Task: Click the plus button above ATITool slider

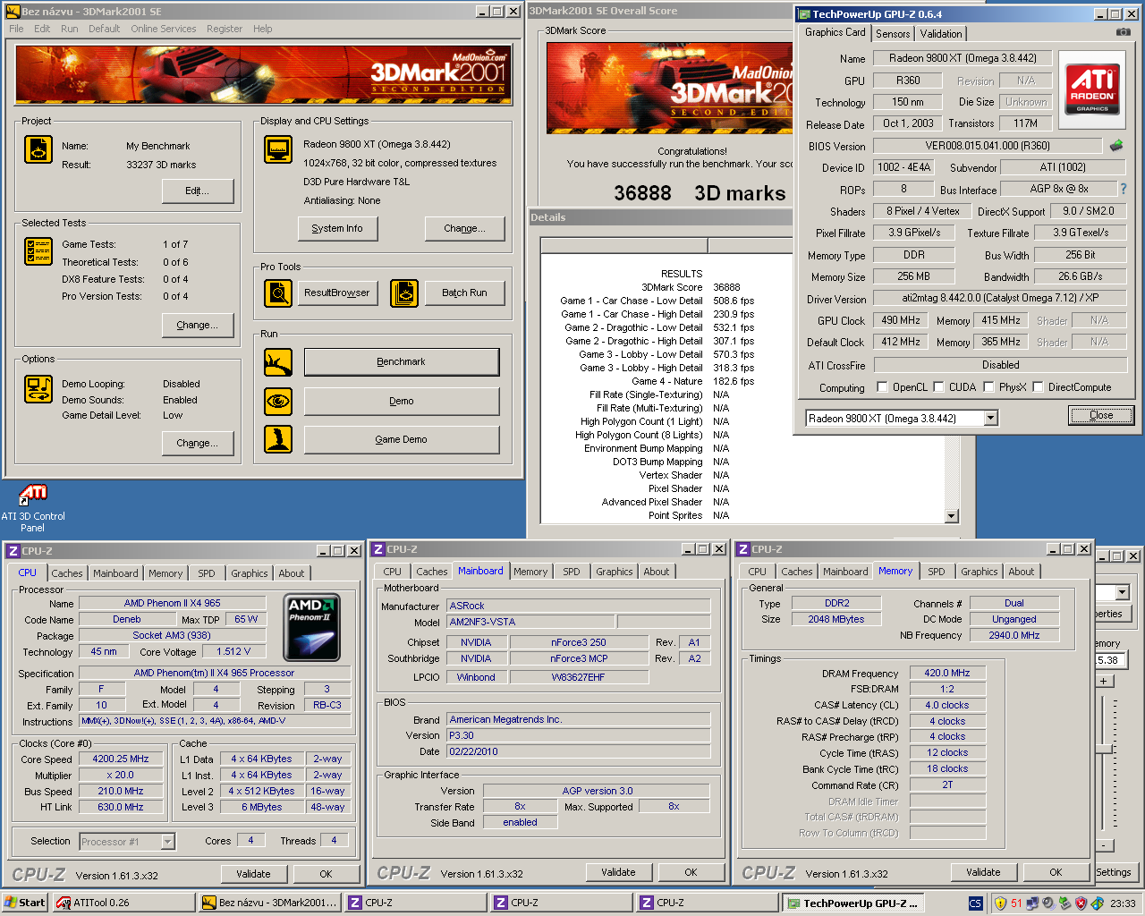Action: [1105, 682]
